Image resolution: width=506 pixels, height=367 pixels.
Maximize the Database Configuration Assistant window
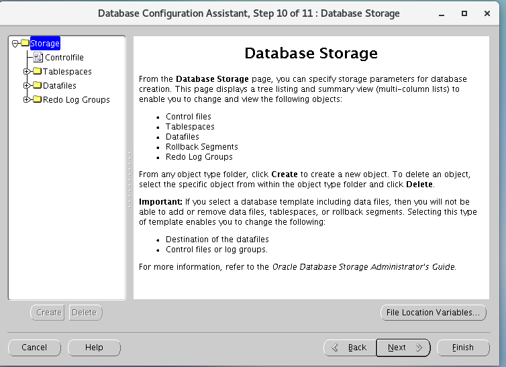[464, 13]
